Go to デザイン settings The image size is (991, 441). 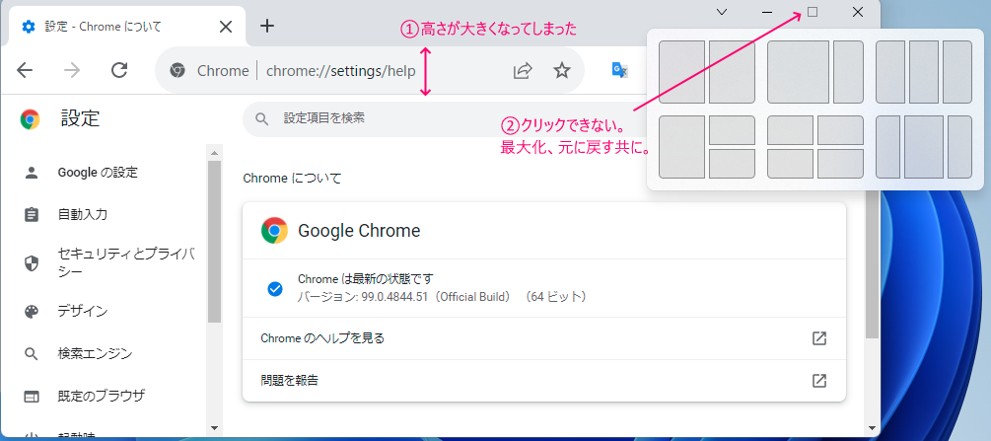point(82,311)
